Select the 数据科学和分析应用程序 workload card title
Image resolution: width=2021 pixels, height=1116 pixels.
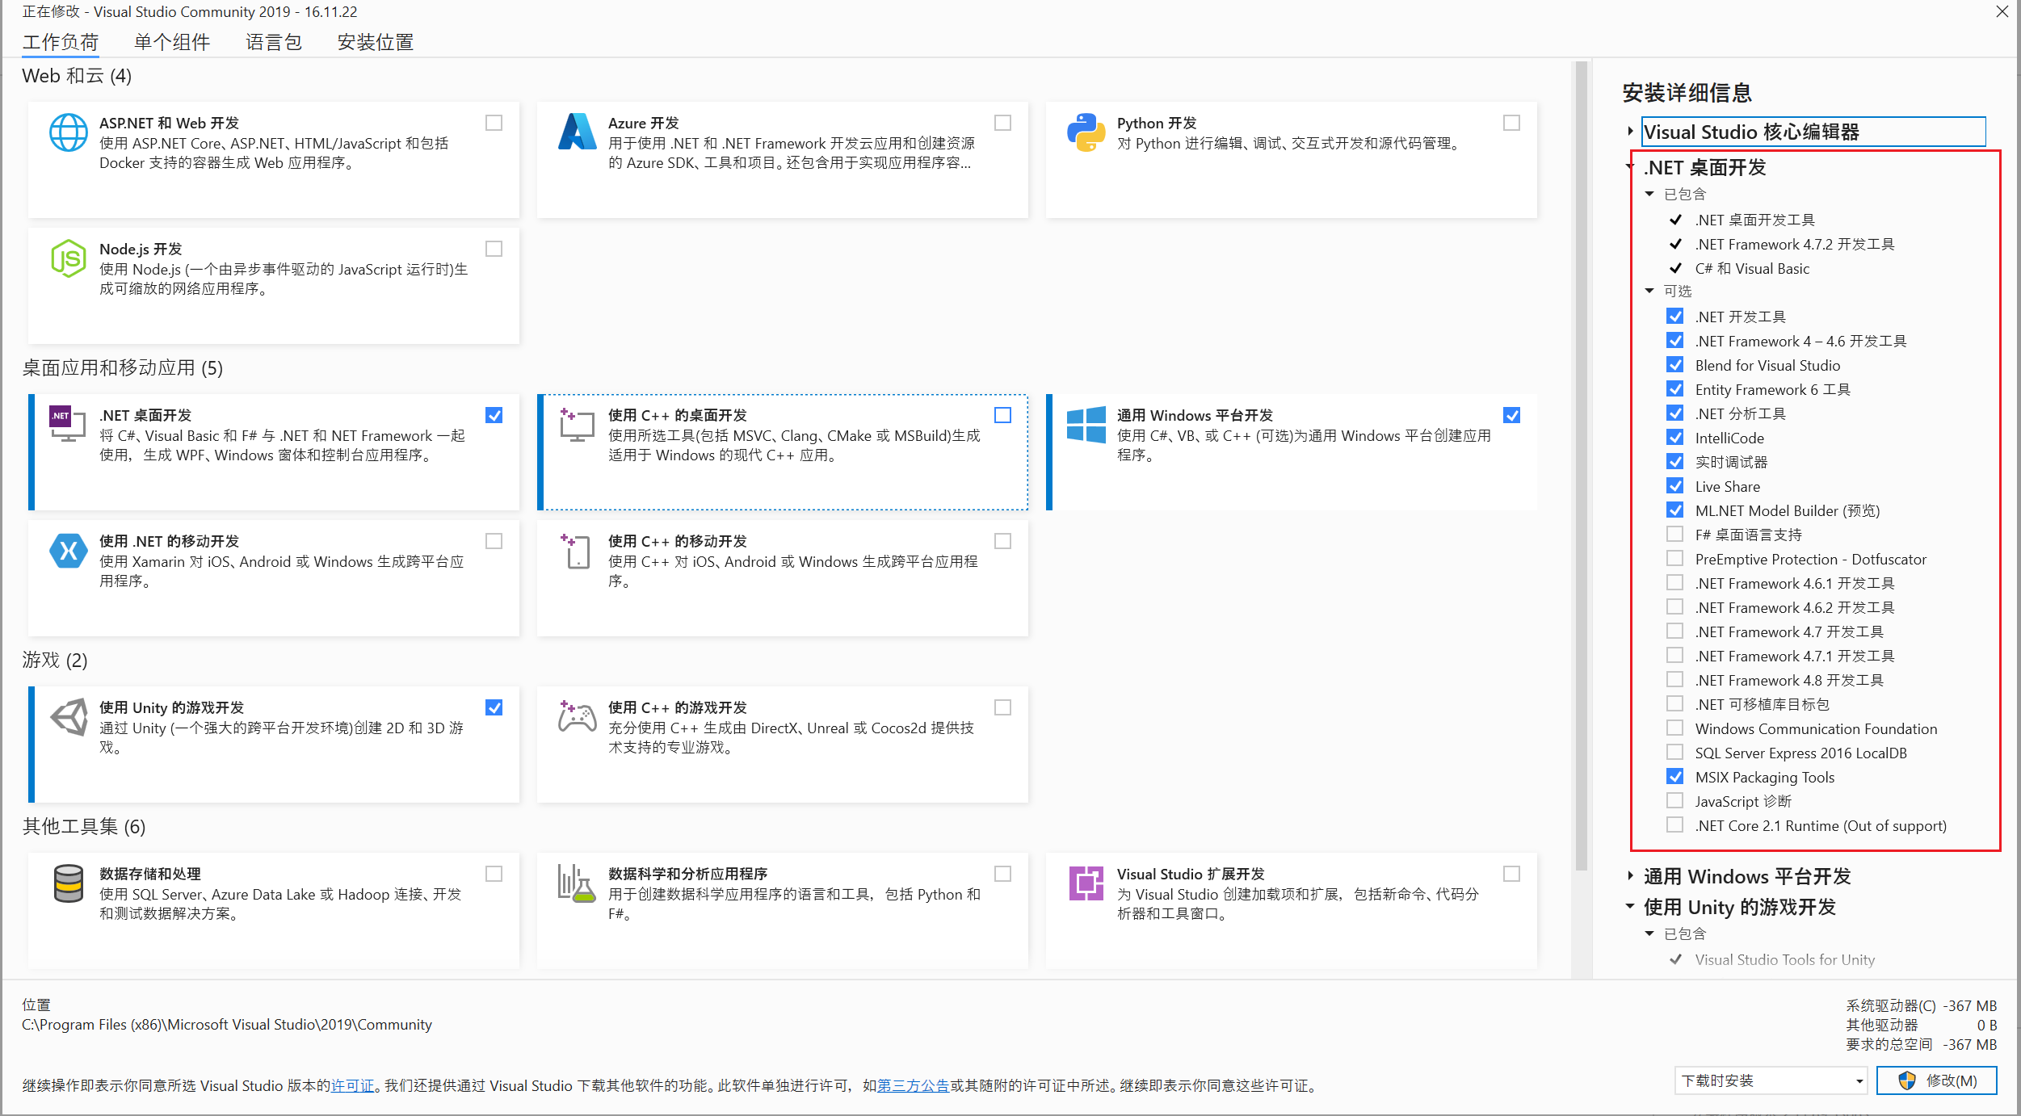tap(688, 874)
